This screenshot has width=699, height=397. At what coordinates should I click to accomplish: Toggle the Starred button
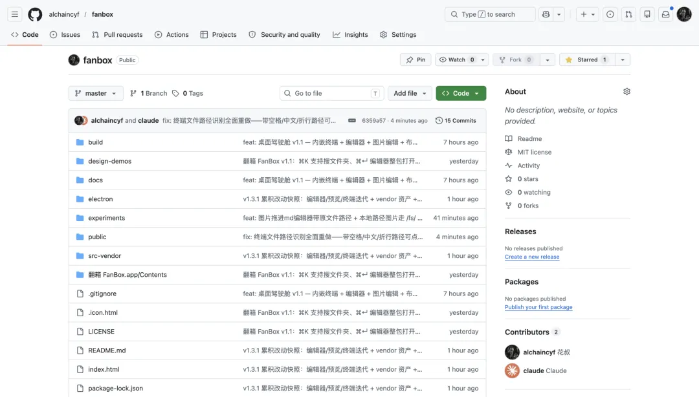[x=587, y=59]
